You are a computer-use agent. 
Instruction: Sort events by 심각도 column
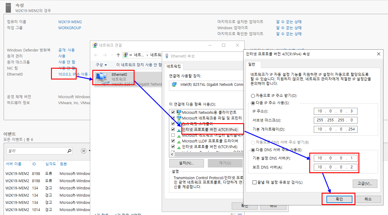pyautogui.click(x=50, y=164)
